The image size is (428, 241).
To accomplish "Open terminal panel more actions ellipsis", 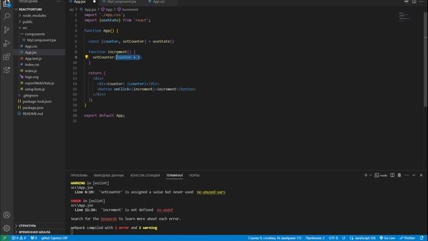I will pos(407,175).
